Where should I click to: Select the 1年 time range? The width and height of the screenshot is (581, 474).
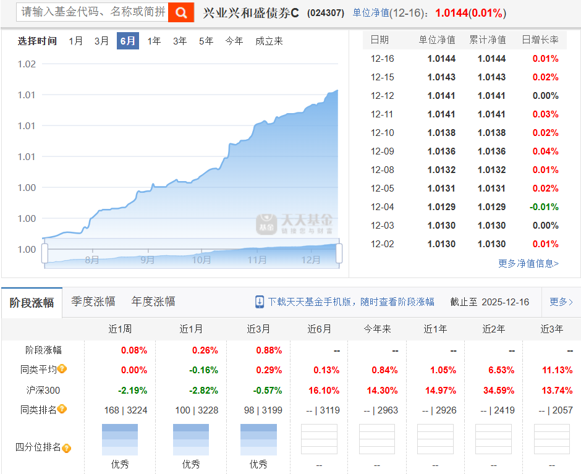tap(154, 41)
